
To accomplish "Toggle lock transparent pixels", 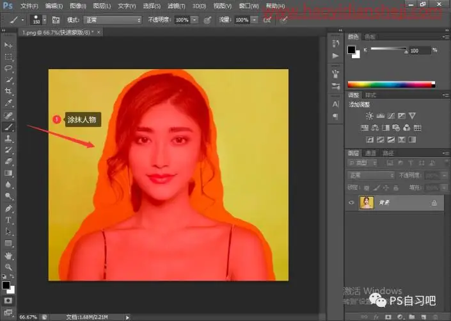I will point(367,188).
